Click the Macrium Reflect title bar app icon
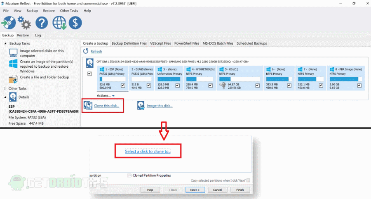 [2, 3]
